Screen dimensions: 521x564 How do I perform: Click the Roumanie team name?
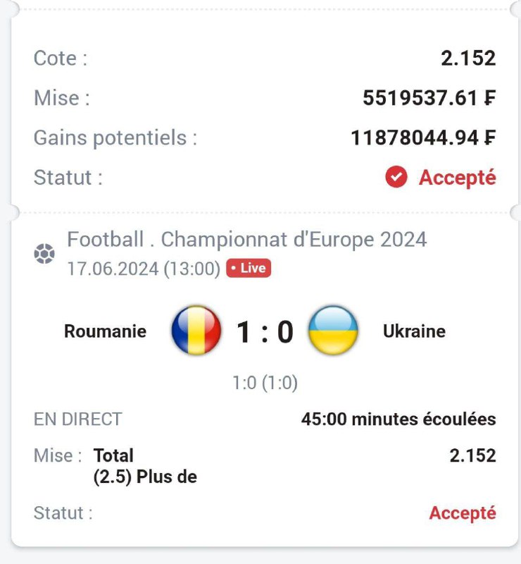click(106, 331)
